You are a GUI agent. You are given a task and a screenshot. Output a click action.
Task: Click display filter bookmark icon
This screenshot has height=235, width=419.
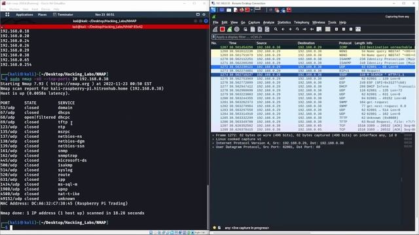click(x=213, y=37)
